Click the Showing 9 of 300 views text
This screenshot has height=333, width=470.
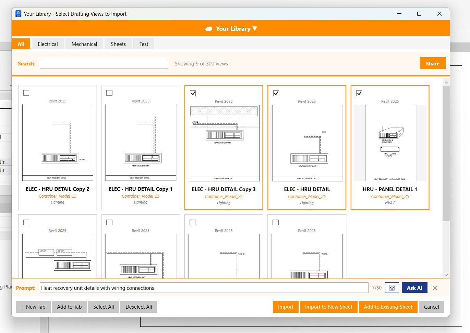click(201, 64)
